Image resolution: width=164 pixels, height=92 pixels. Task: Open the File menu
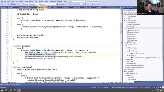5,2
